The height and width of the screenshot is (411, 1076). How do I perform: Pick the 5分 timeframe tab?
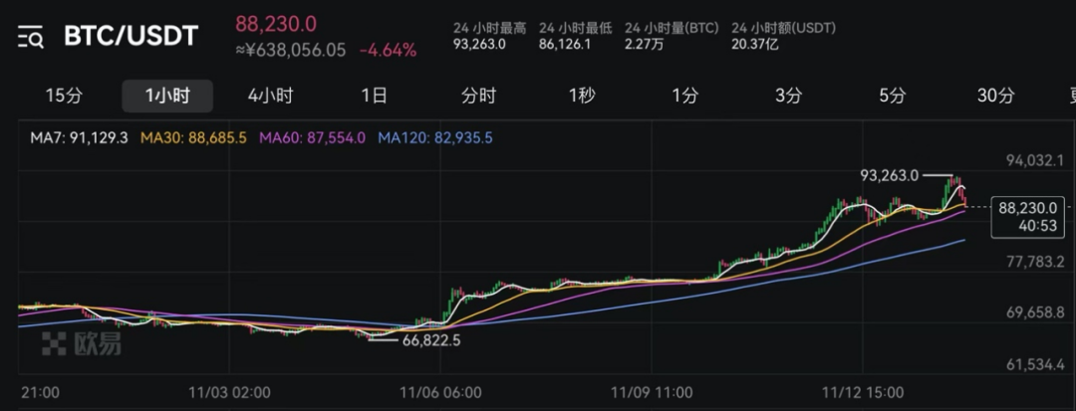[x=892, y=96]
